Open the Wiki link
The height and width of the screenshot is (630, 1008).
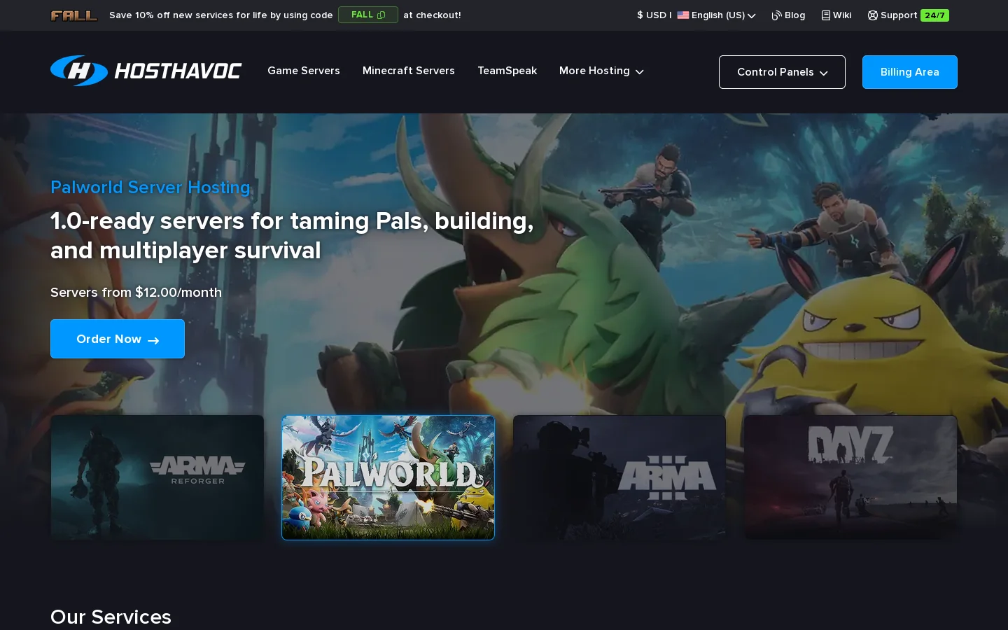[836, 15]
